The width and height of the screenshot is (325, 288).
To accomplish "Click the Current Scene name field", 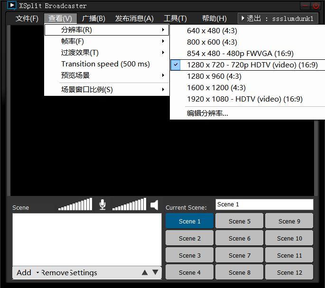I will pyautogui.click(x=264, y=204).
